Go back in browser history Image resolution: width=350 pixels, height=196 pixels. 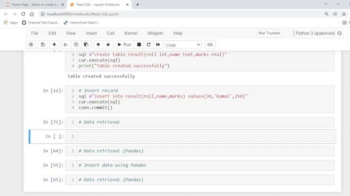(6, 14)
